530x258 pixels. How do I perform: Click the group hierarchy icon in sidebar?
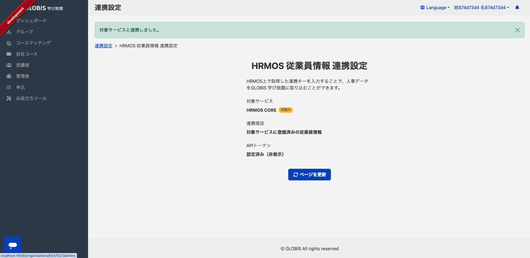[x=9, y=32]
